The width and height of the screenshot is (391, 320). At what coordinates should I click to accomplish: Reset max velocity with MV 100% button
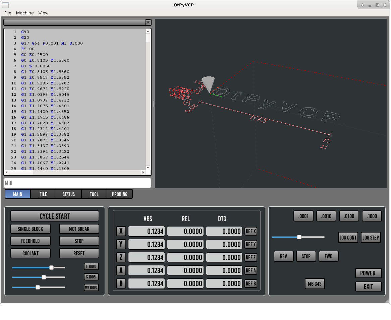click(91, 287)
